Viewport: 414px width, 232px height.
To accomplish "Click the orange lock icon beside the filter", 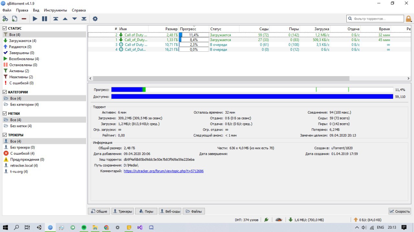I will [x=409, y=19].
